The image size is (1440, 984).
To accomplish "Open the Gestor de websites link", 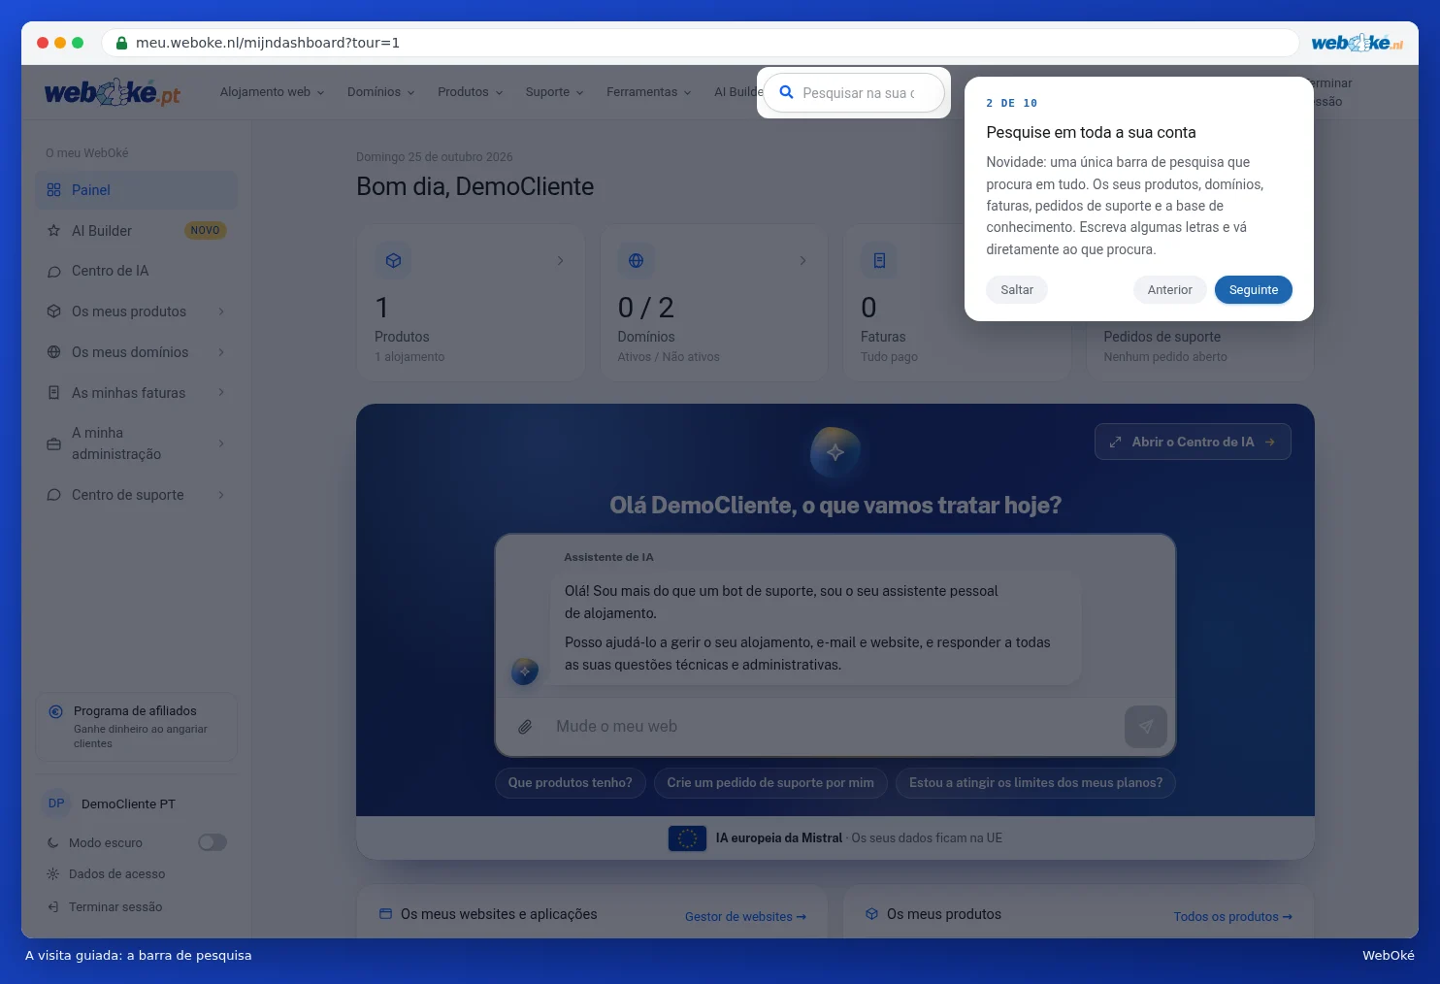I will click(745, 917).
